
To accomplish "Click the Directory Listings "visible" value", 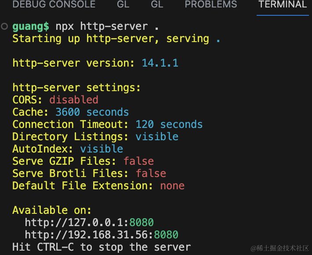I will [x=157, y=137].
